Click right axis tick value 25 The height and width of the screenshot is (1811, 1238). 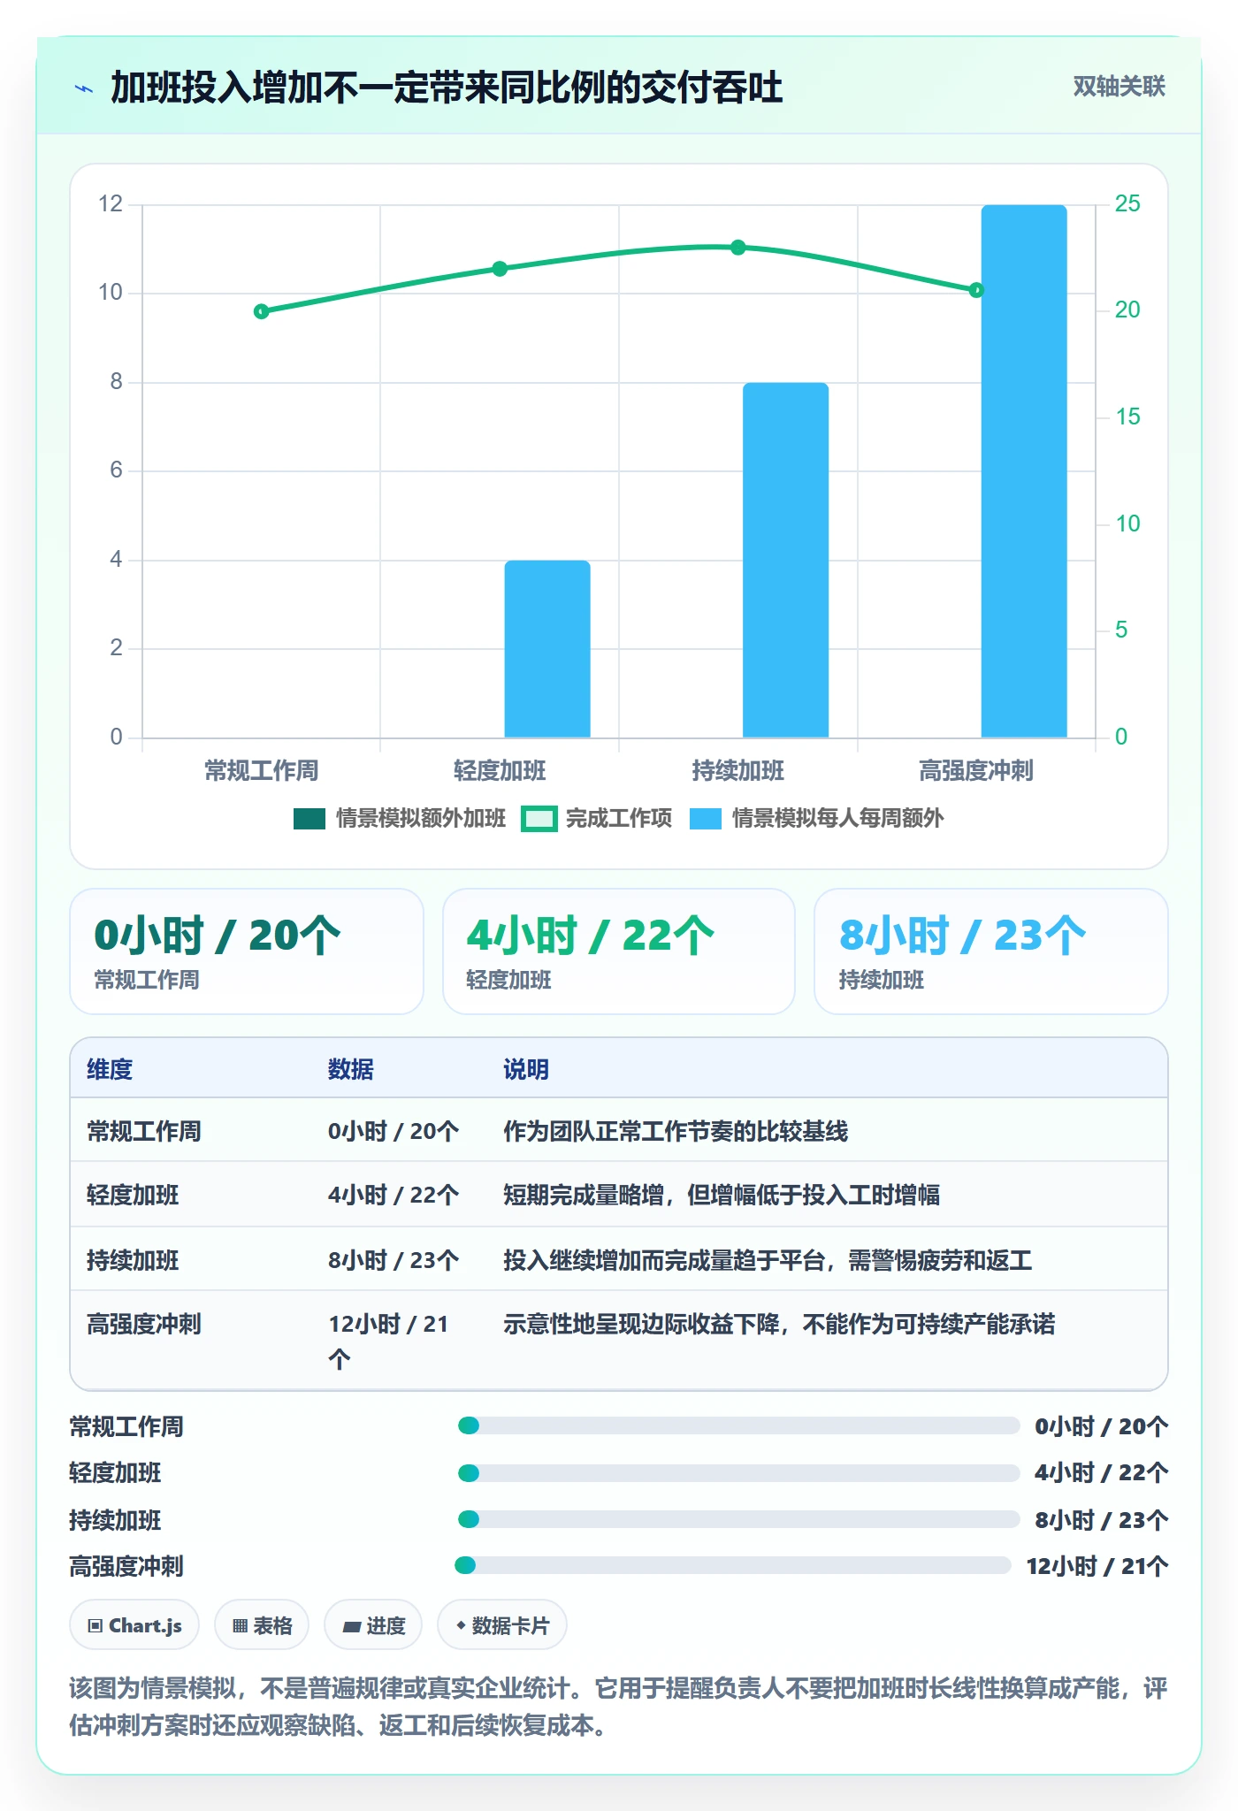(x=1127, y=203)
